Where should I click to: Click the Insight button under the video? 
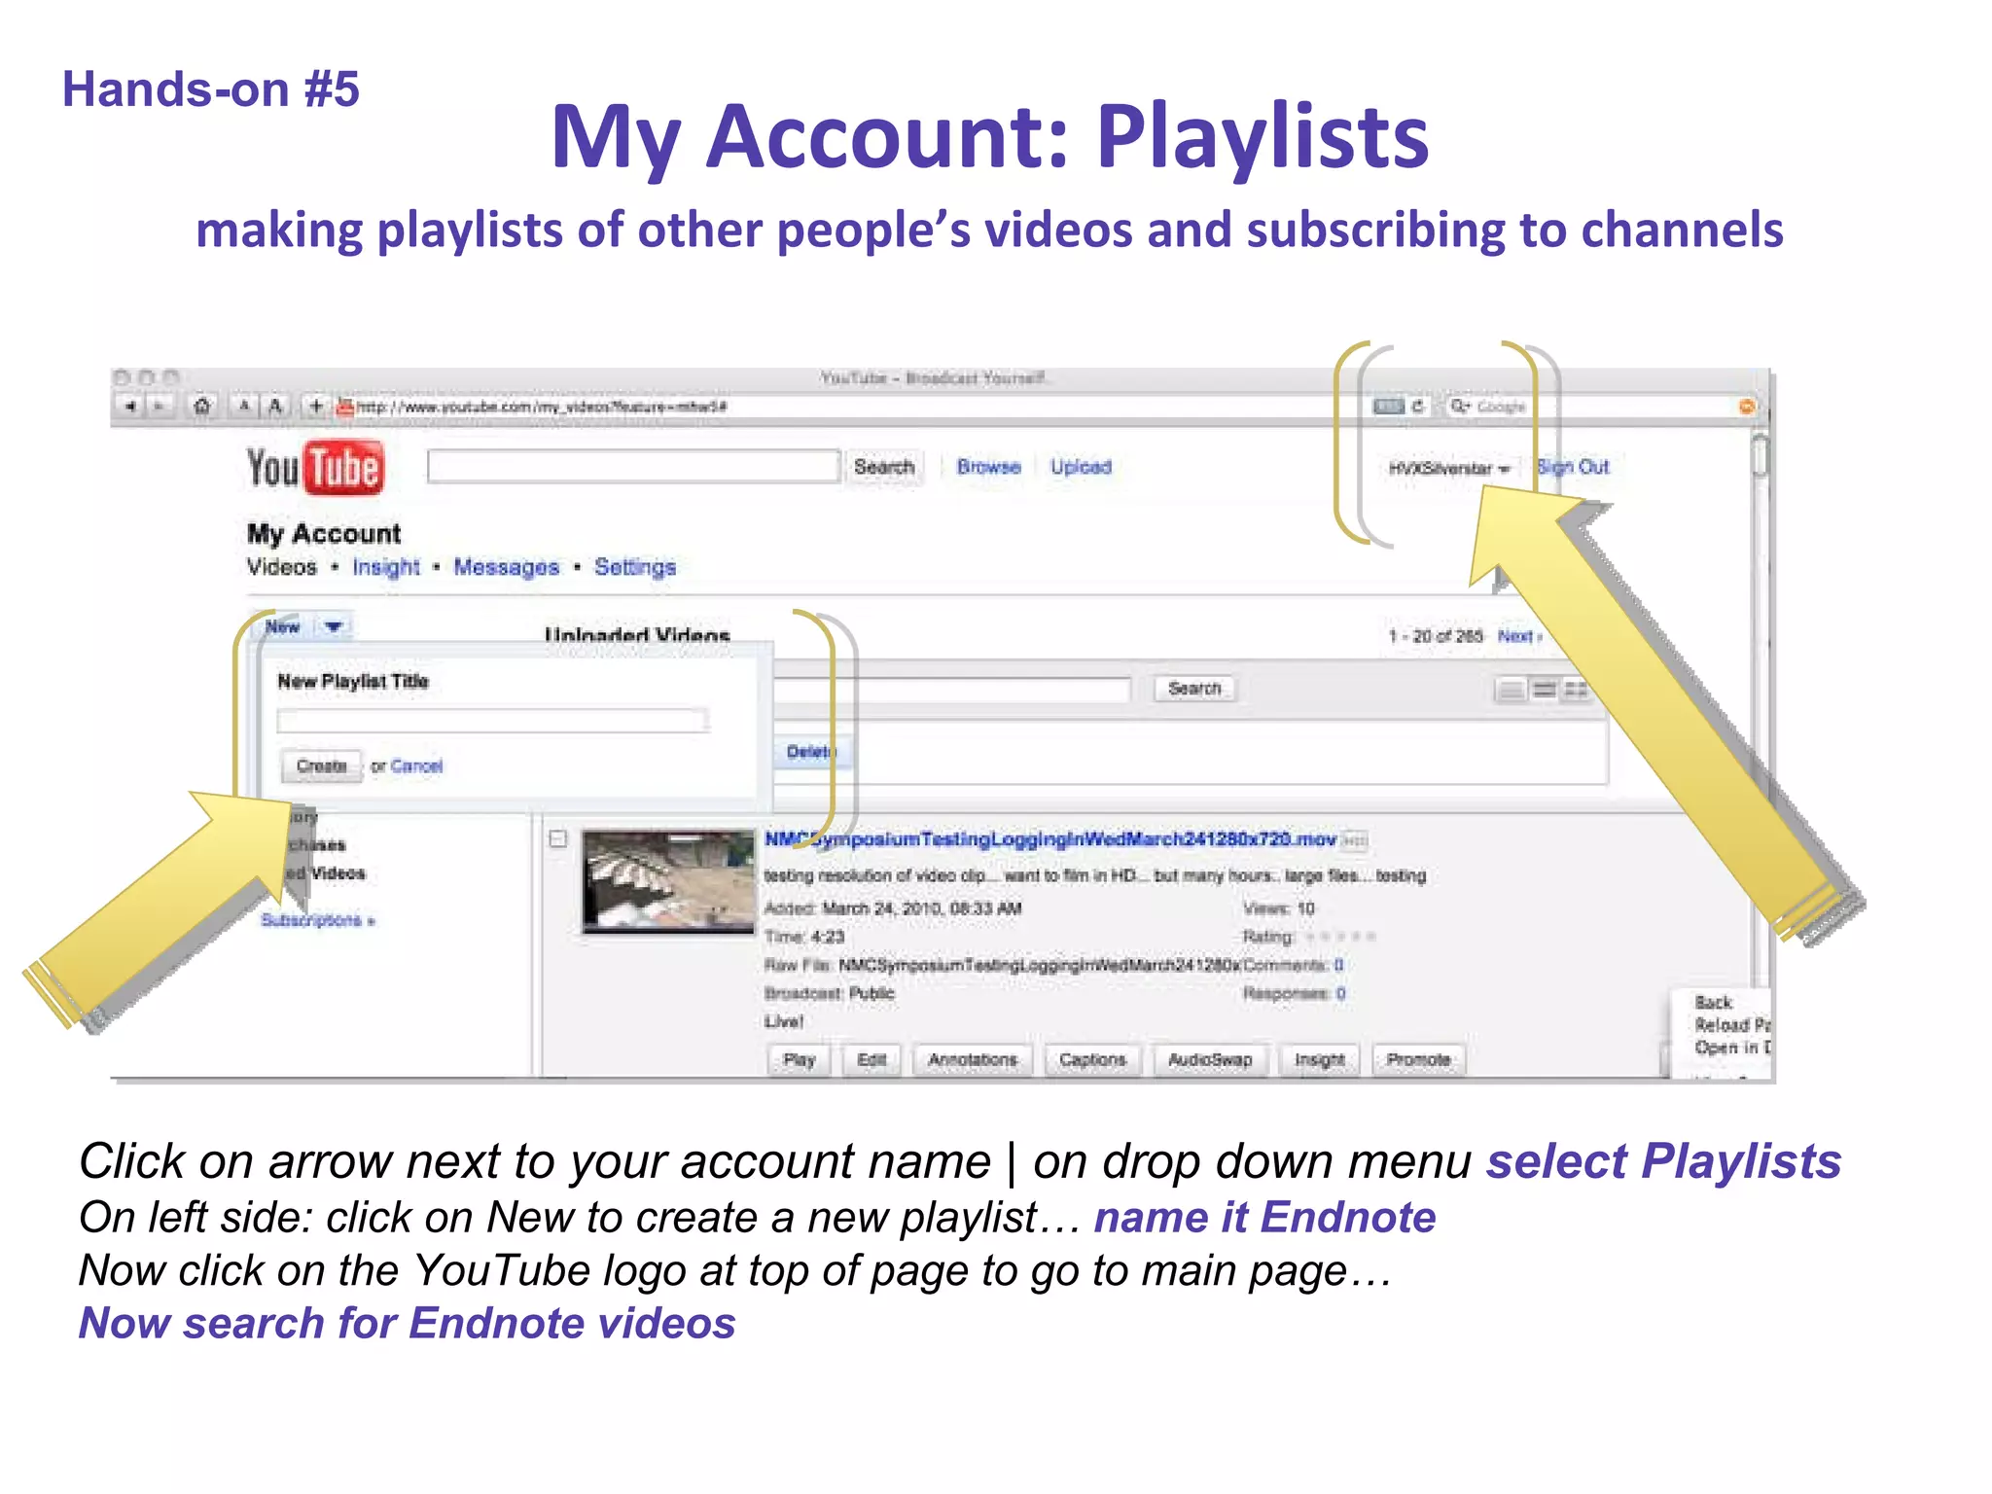click(1320, 1060)
